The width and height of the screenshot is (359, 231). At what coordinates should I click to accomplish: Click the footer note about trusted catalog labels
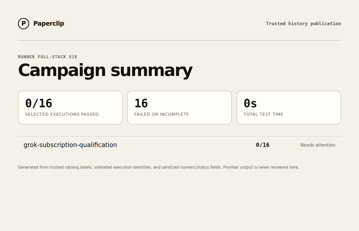click(158, 167)
